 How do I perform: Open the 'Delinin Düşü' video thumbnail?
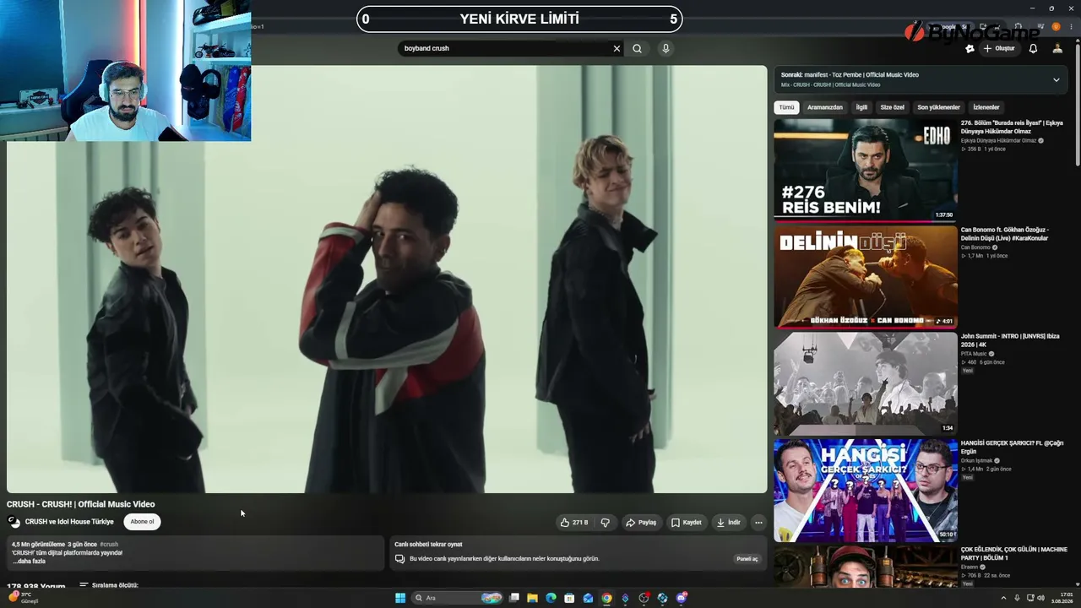pyautogui.click(x=866, y=276)
